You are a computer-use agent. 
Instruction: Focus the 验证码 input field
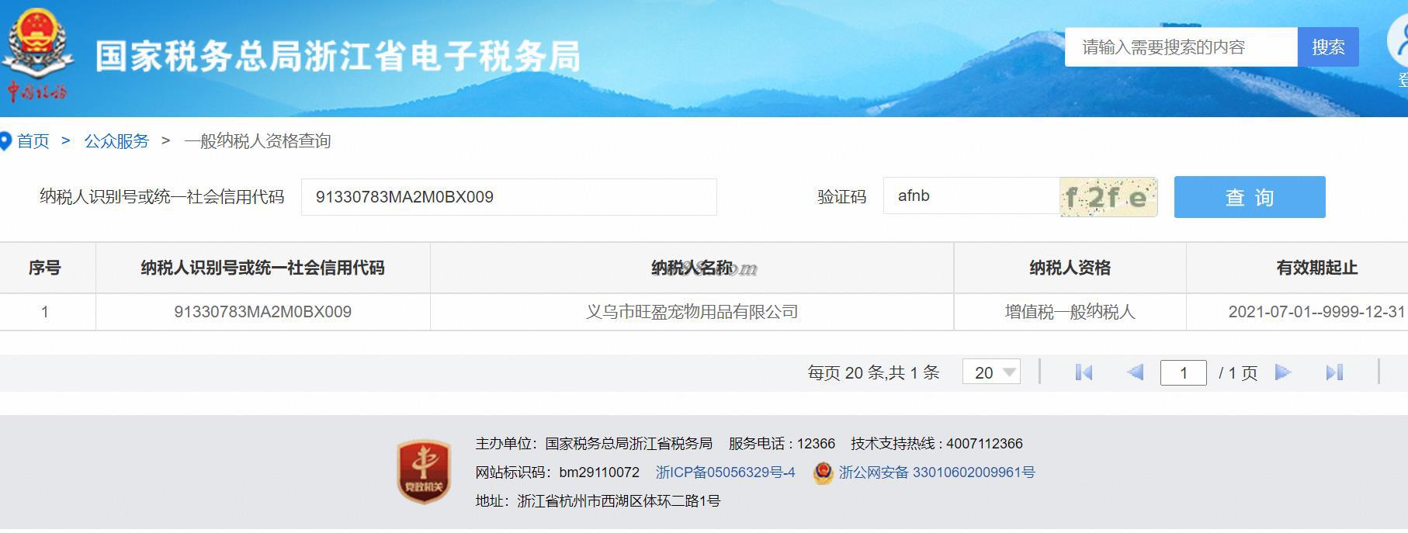click(971, 196)
